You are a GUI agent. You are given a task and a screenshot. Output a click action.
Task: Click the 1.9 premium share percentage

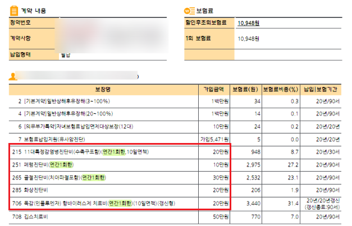(x=295, y=190)
